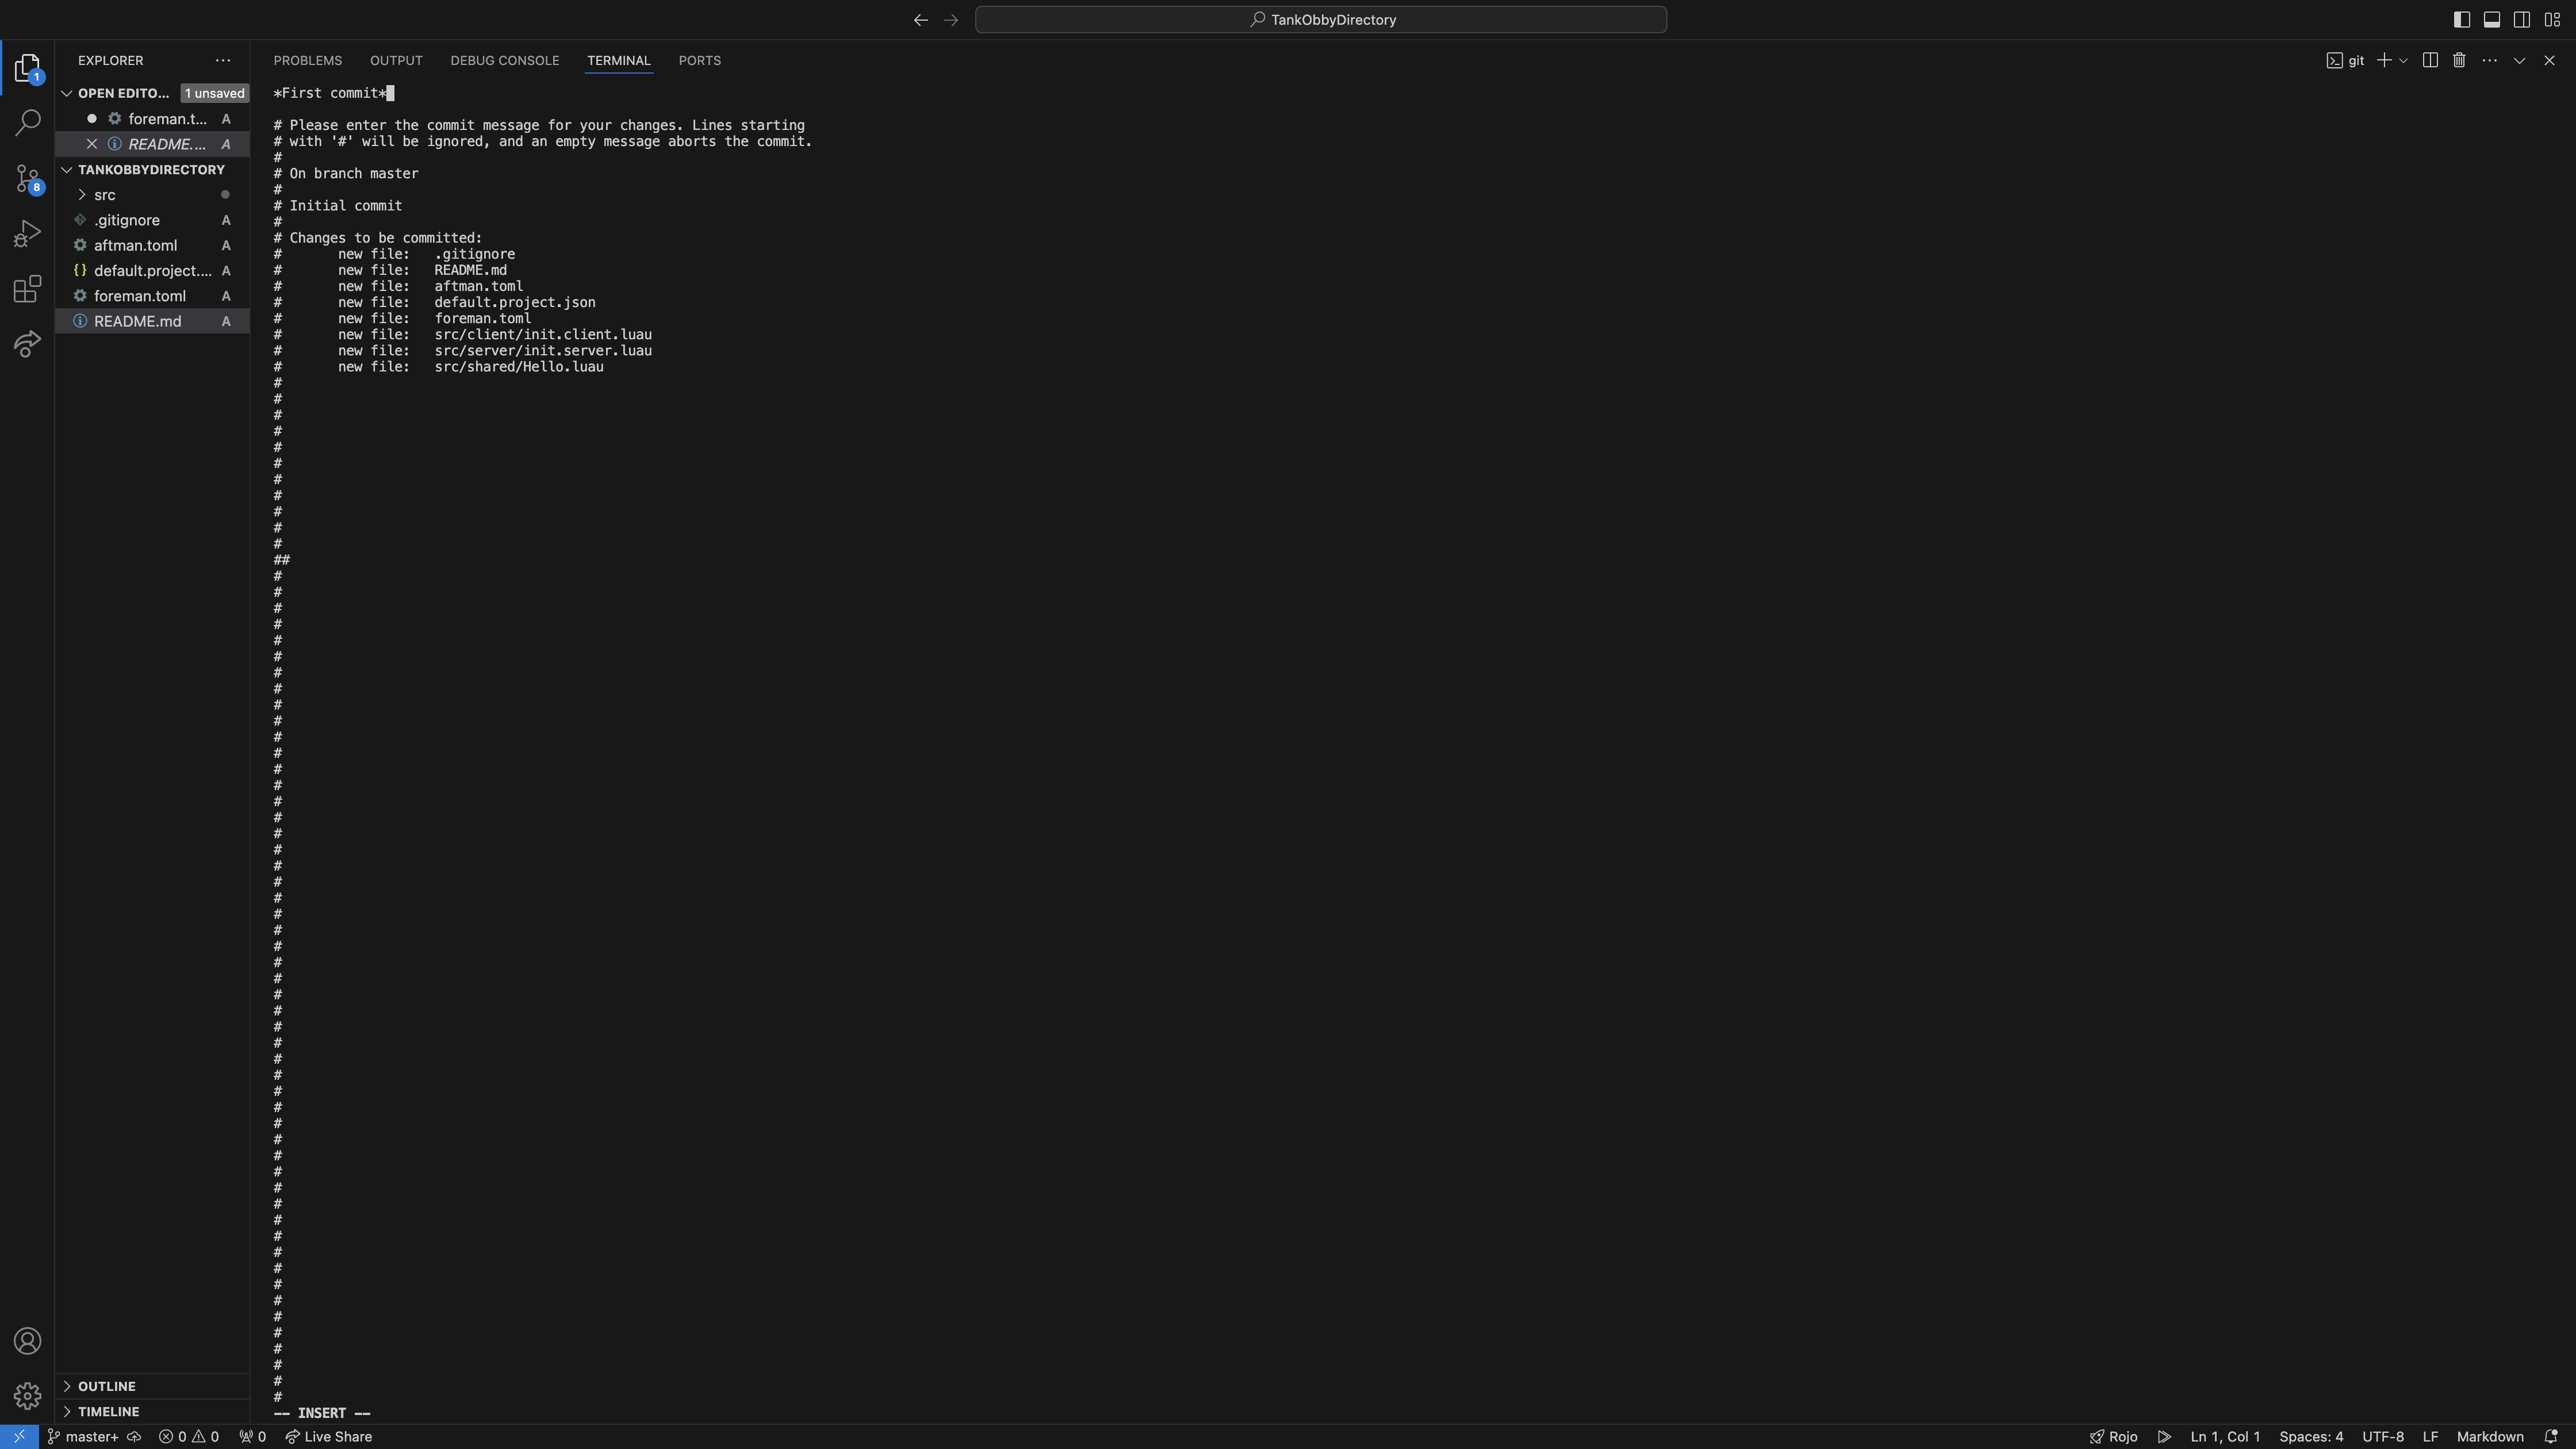Split the terminal pane
The width and height of the screenshot is (2576, 1449).
pyautogui.click(x=2430, y=61)
